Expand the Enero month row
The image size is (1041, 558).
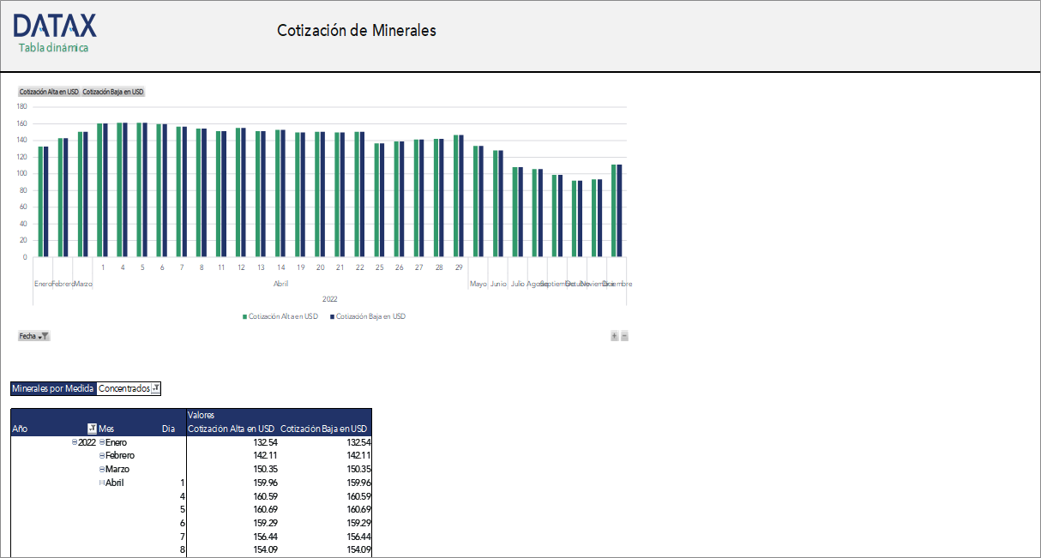click(x=102, y=442)
